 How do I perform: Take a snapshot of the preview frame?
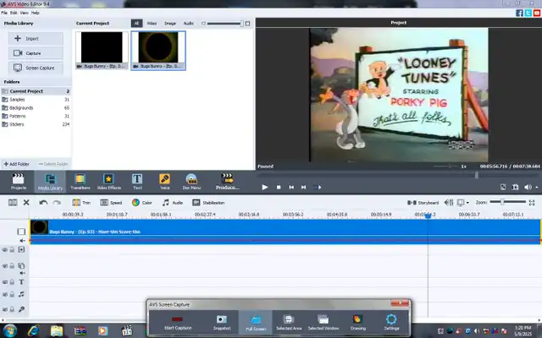pos(515,187)
